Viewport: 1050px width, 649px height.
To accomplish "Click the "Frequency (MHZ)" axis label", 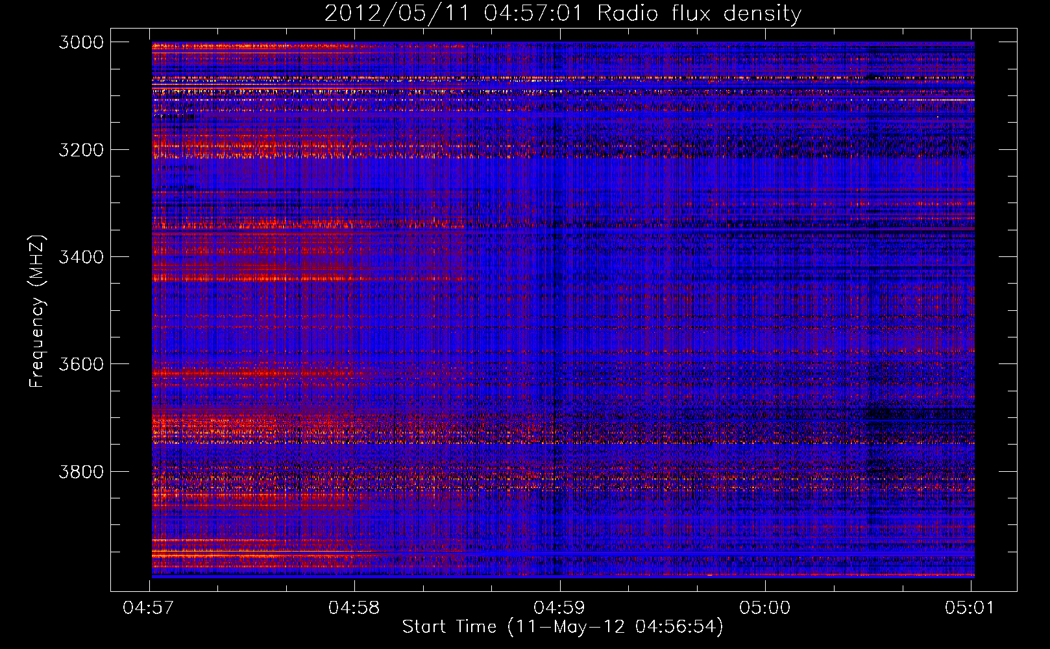I will tap(37, 312).
